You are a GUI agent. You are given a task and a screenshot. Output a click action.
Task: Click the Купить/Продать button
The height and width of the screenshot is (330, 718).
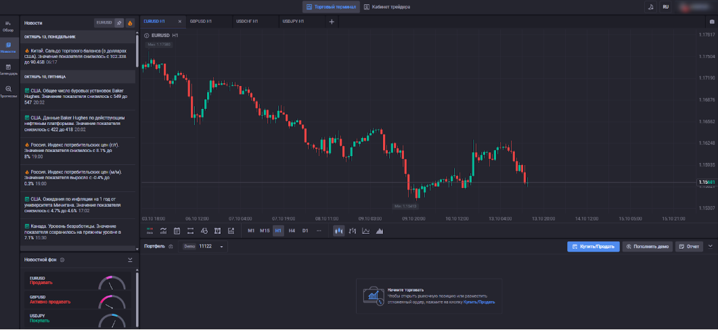tap(593, 247)
